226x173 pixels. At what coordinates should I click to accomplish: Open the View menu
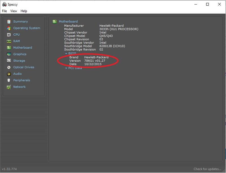14,11
